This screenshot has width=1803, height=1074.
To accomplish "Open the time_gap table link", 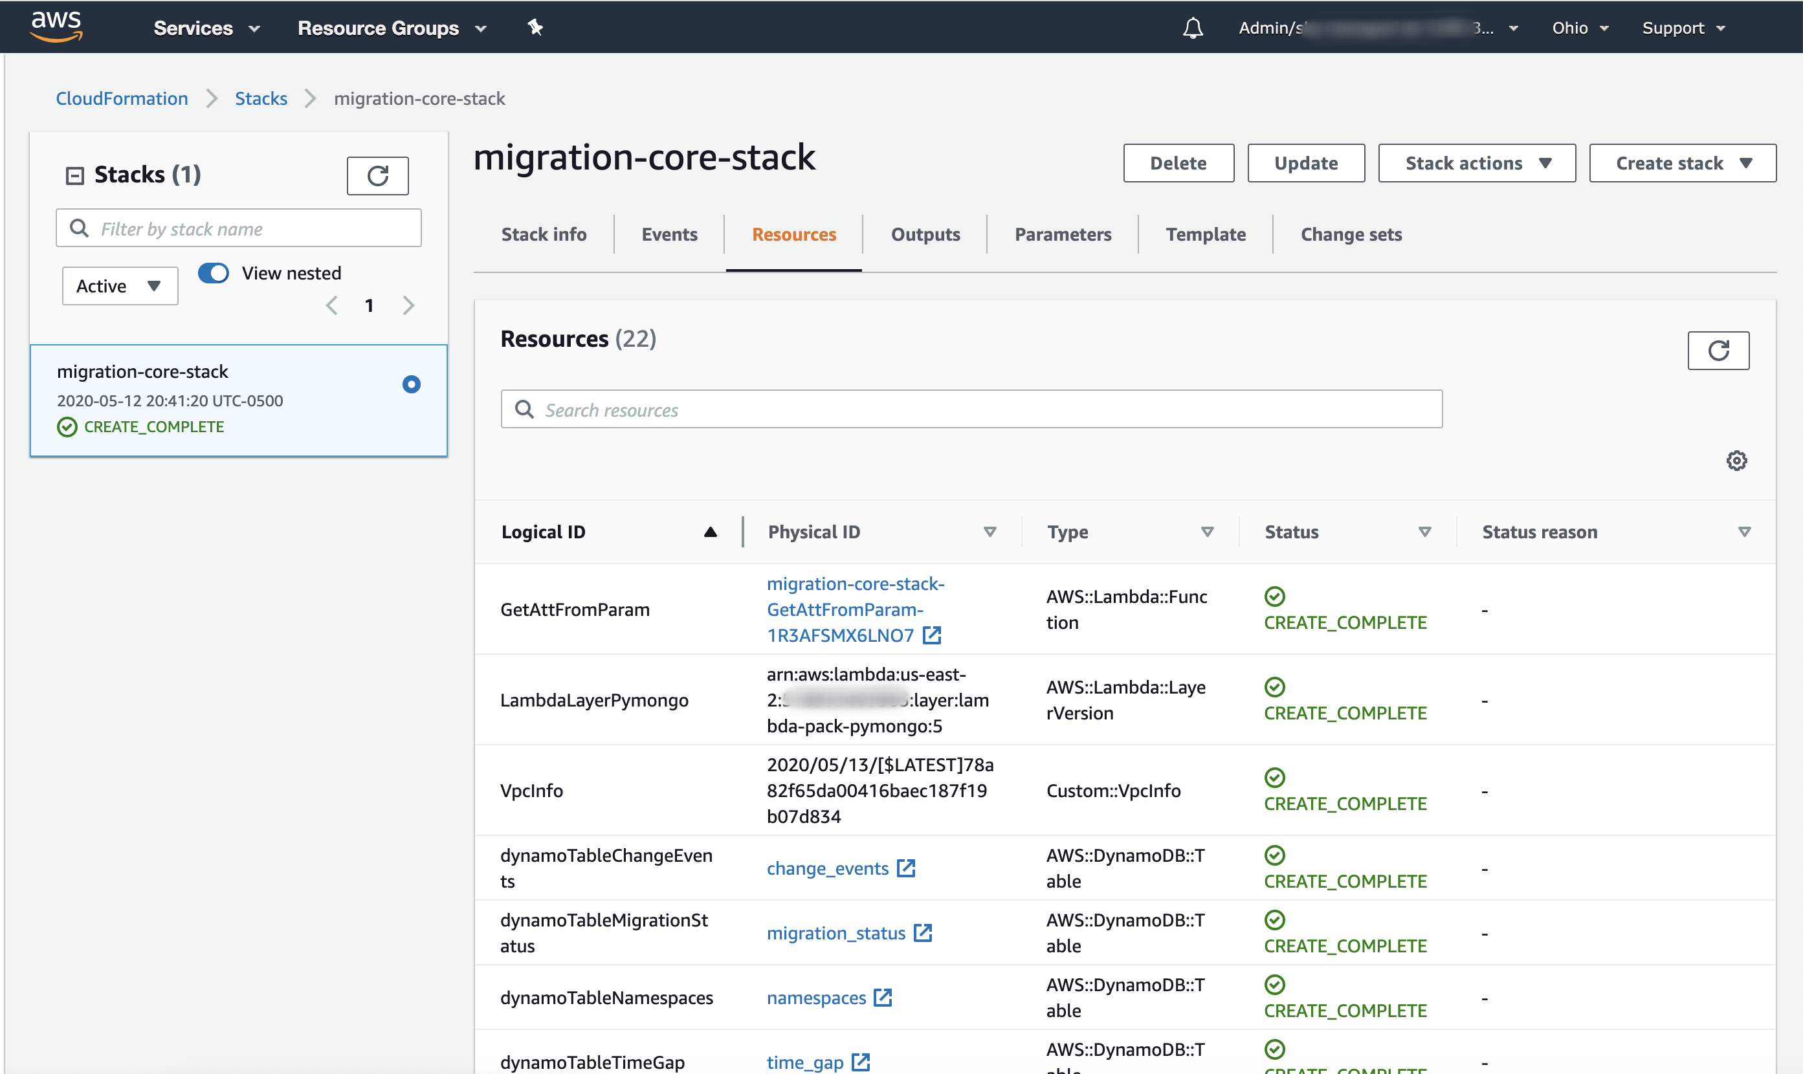I will pos(805,1062).
